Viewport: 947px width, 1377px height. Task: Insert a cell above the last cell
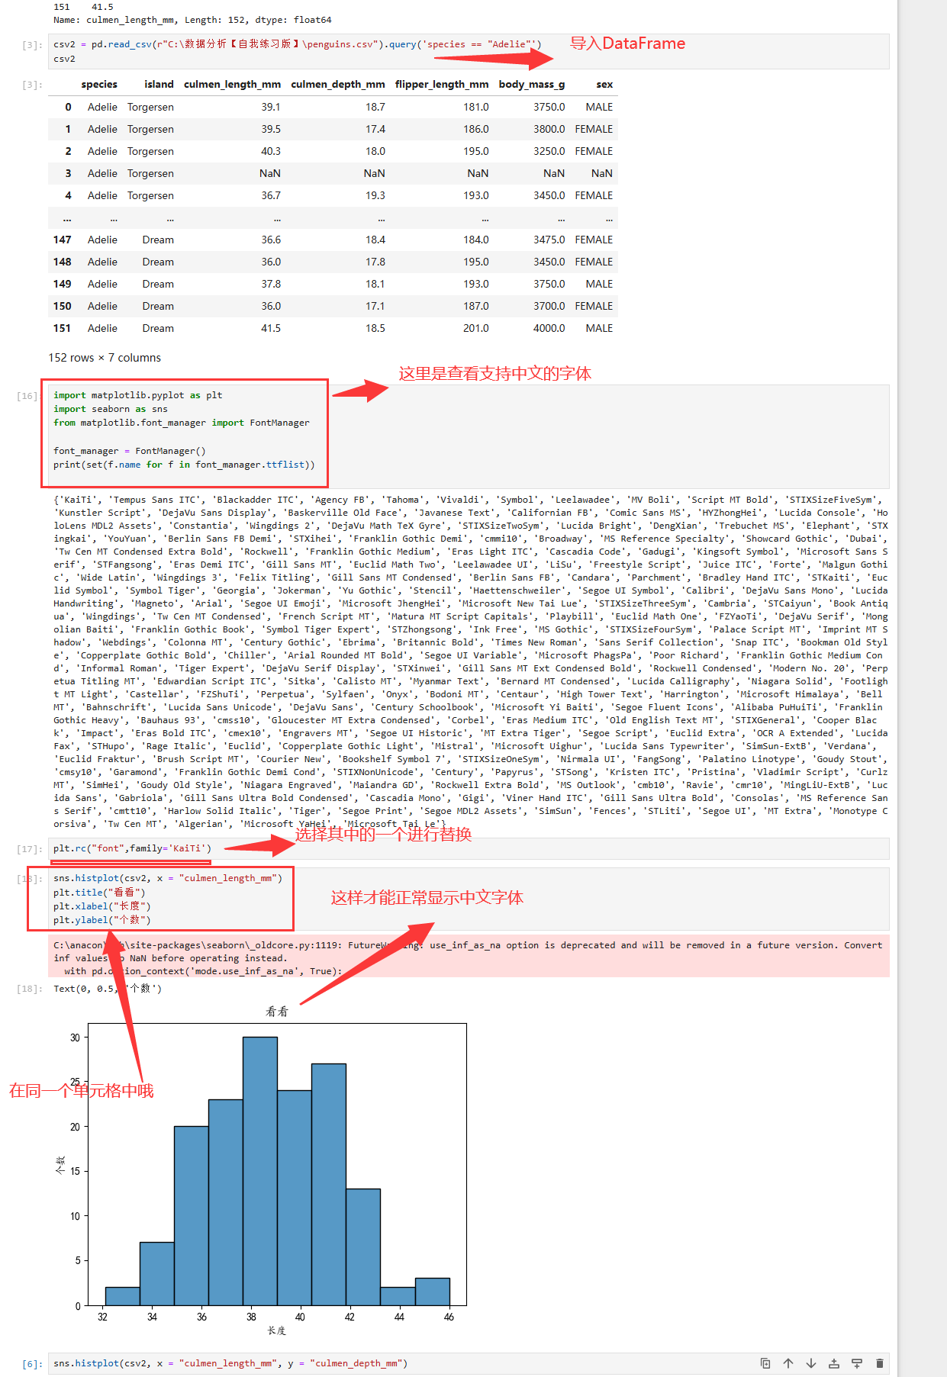point(834,1363)
